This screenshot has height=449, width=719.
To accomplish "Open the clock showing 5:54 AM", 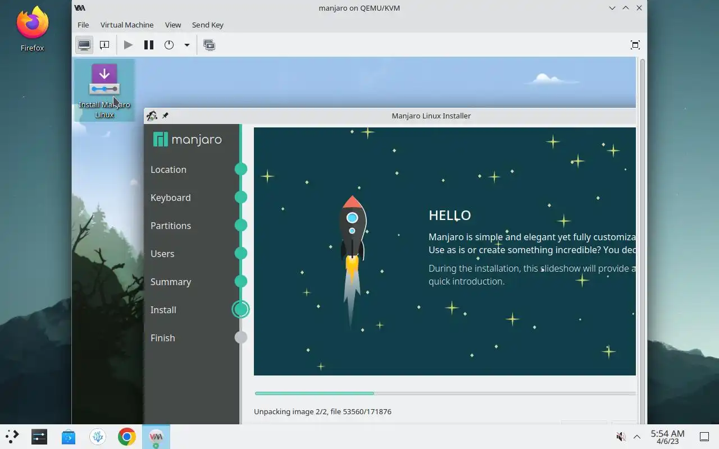I will 667,437.
